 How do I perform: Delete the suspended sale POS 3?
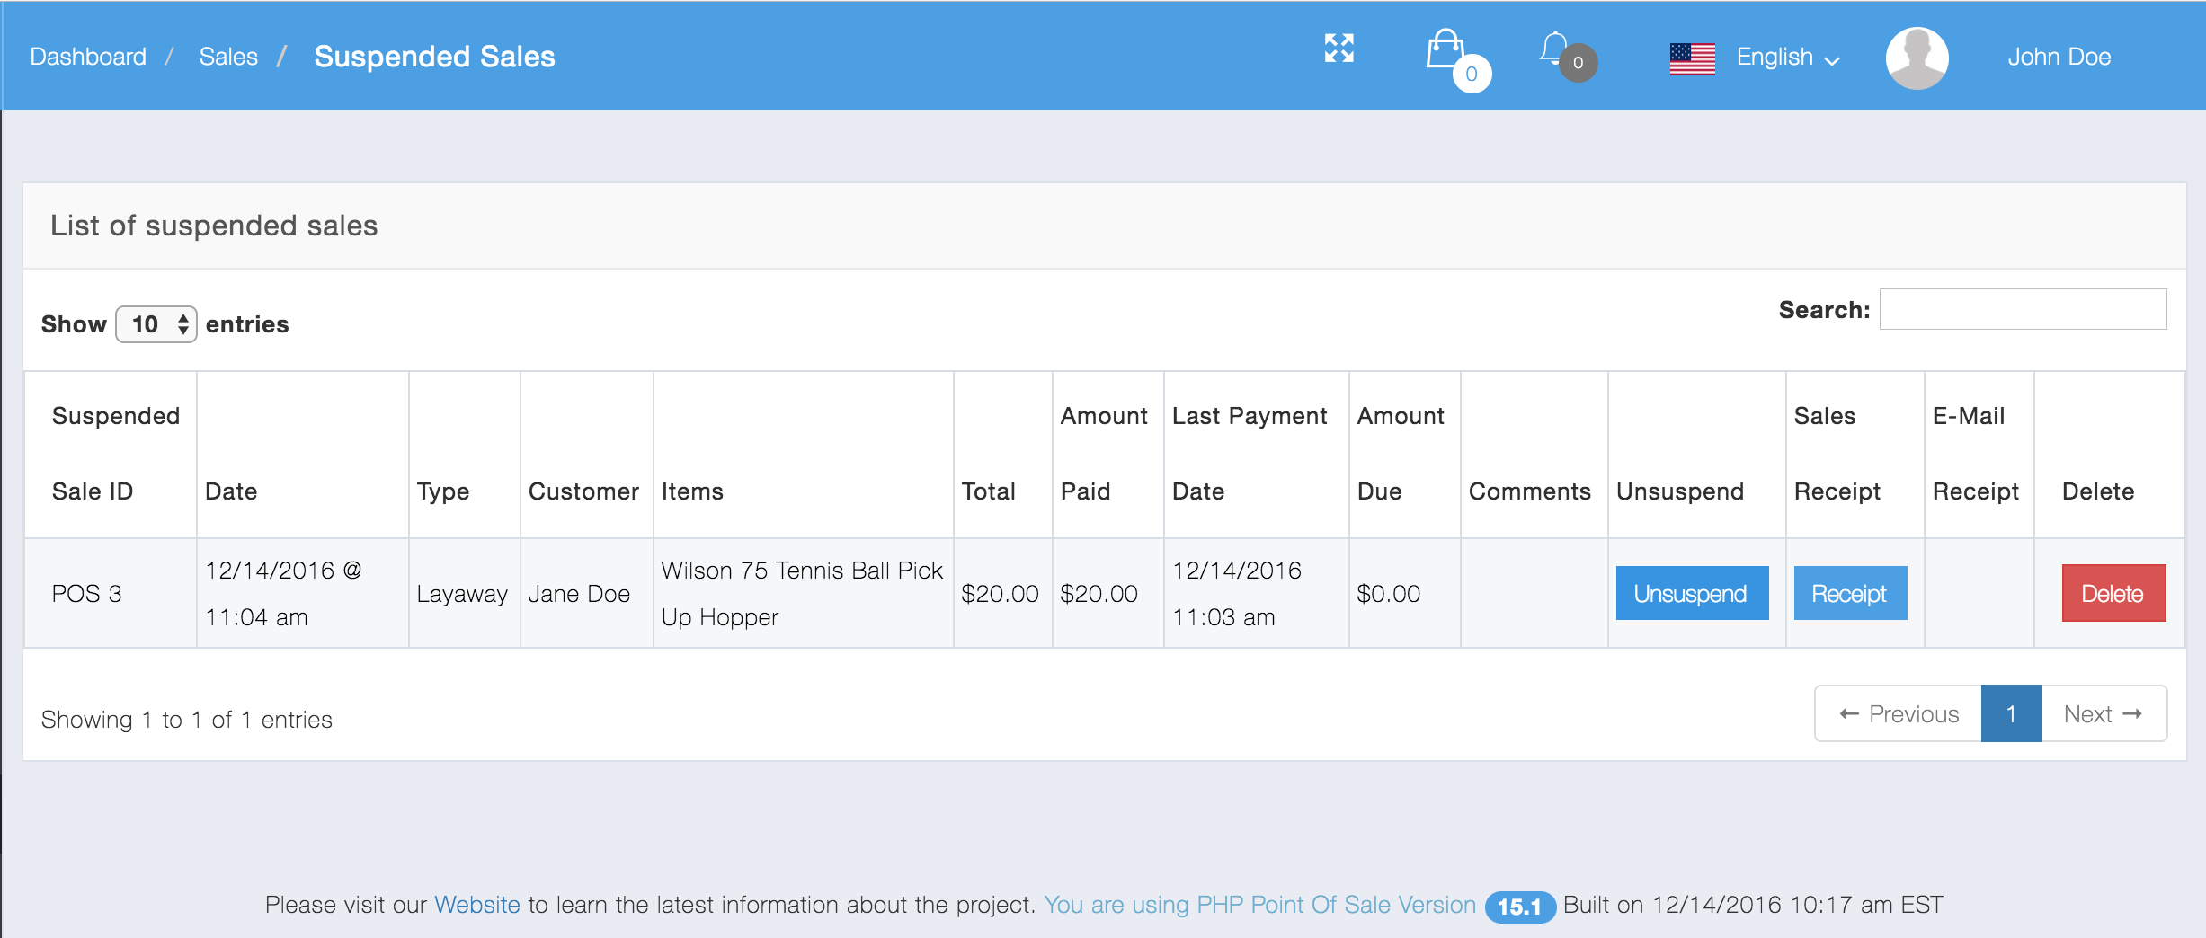[2113, 593]
